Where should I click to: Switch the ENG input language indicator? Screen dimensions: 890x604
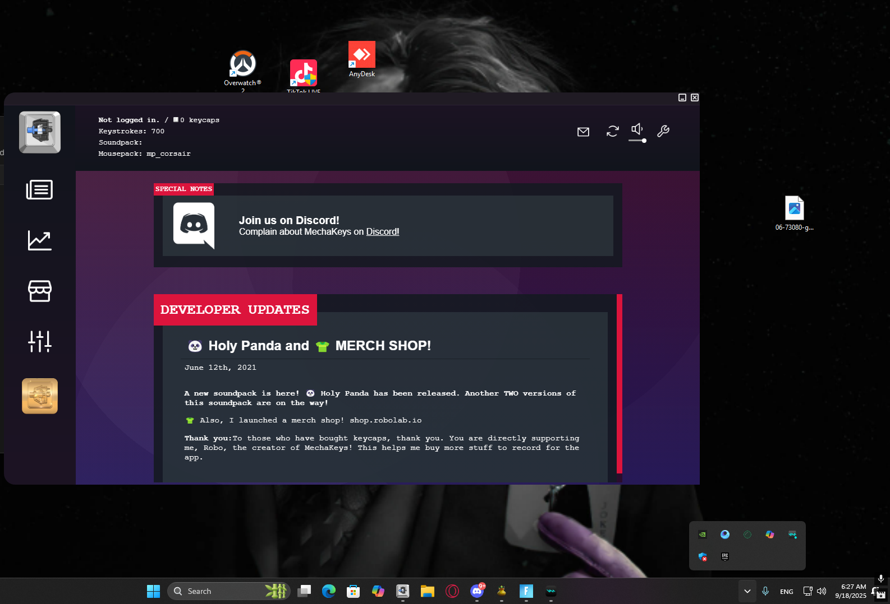pos(787,592)
